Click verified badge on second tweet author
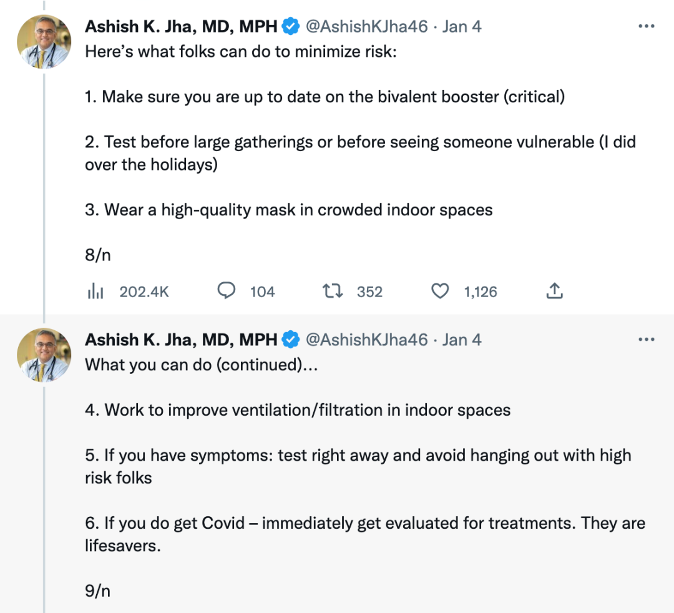674x613 pixels. coord(291,340)
